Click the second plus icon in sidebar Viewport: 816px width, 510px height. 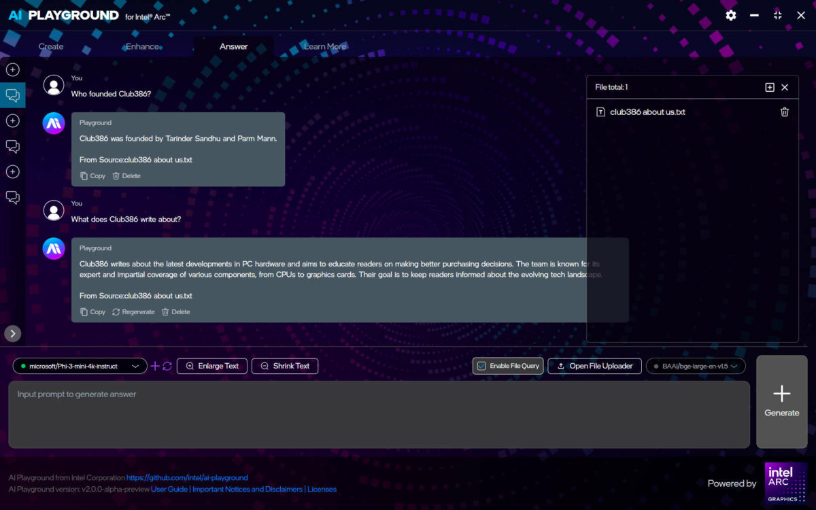[x=12, y=120]
